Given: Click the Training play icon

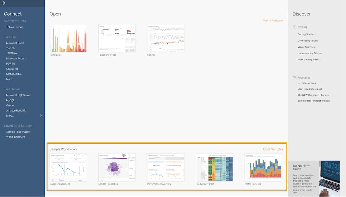Looking at the screenshot, I should (295, 27).
